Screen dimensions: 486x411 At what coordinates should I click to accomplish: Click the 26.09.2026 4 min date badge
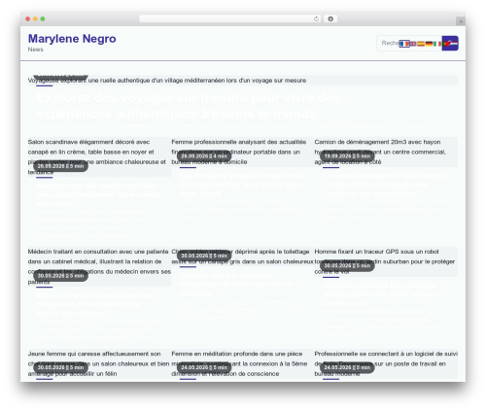click(204, 156)
